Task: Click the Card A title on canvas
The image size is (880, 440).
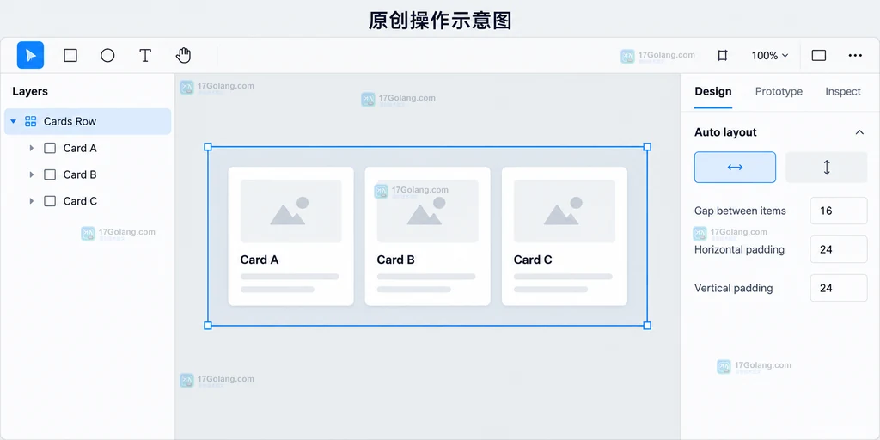Action: (260, 260)
